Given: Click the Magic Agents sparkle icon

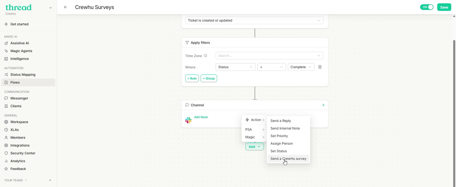Looking at the screenshot, I should [x=6, y=51].
